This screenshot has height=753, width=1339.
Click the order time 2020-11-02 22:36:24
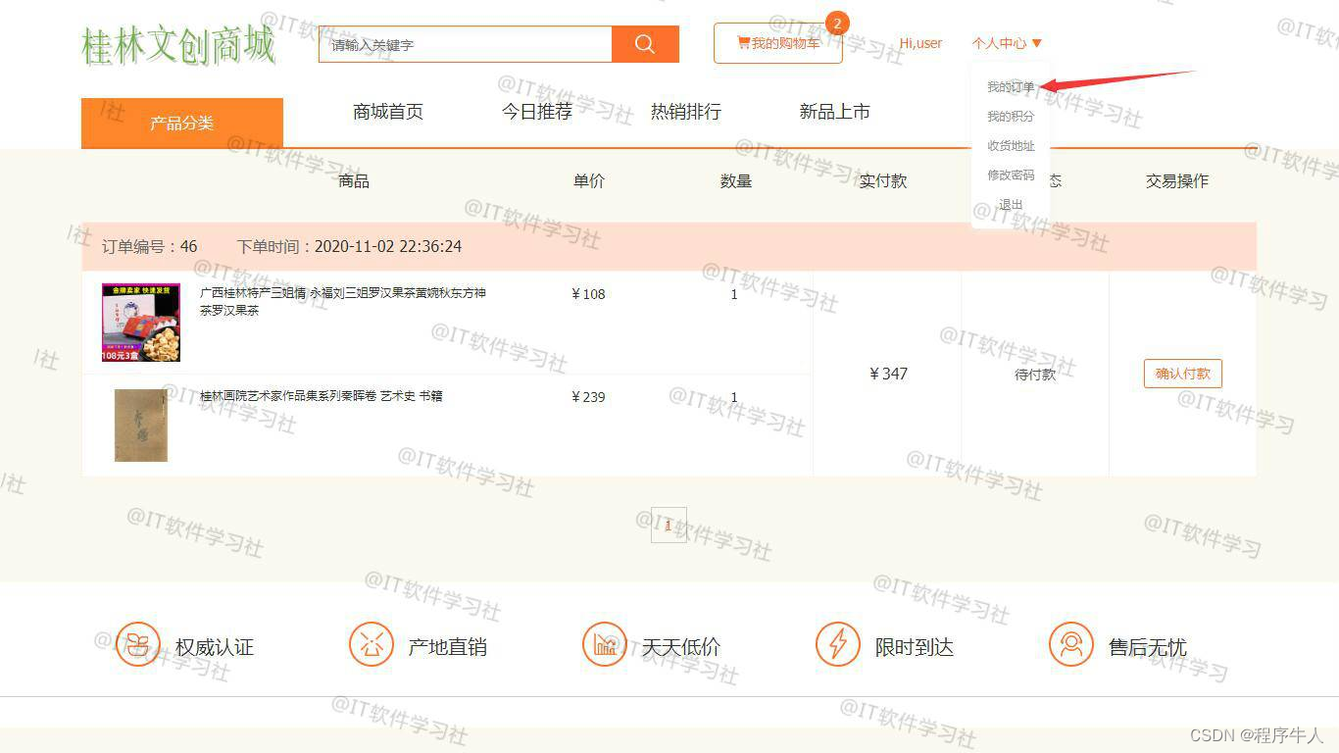(x=388, y=246)
